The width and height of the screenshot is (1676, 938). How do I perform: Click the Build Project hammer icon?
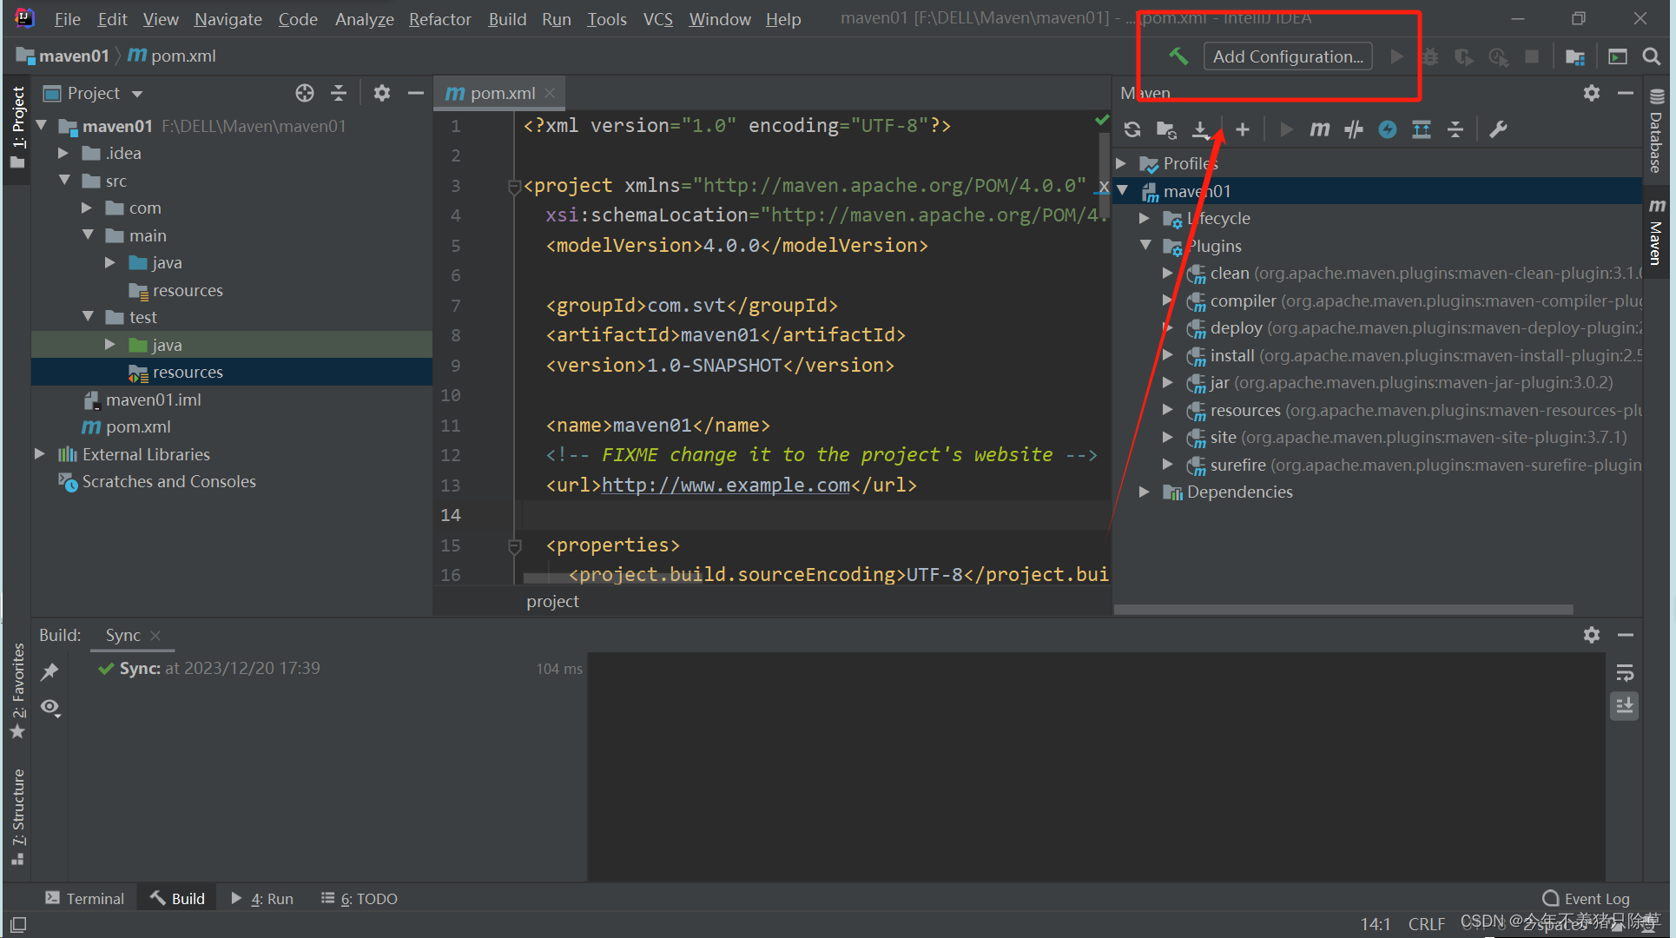click(1178, 56)
